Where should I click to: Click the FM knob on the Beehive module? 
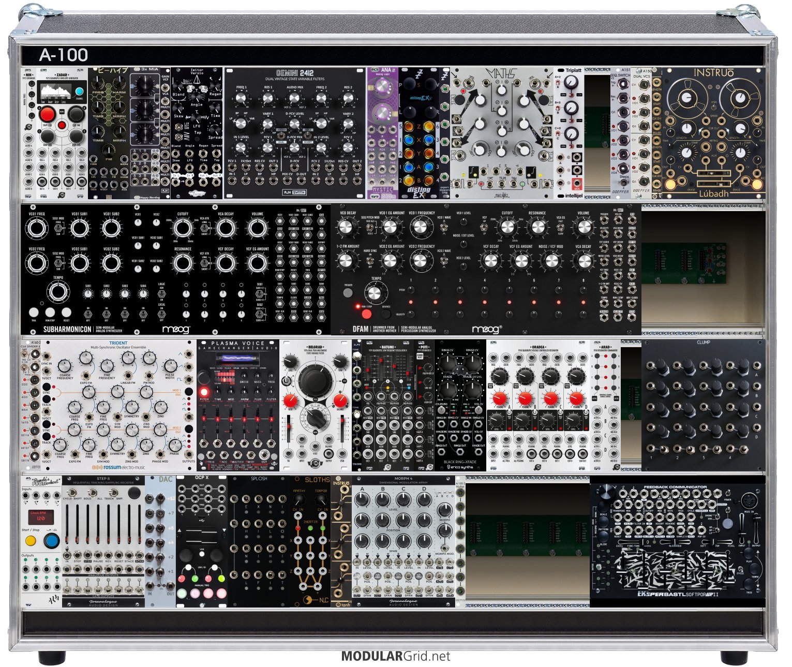[109, 151]
